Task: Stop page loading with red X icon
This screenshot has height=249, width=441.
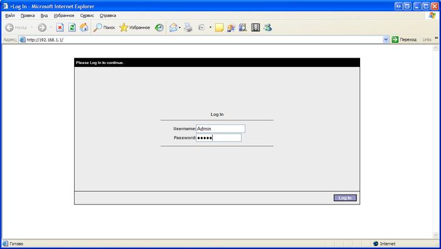Action: click(60, 28)
